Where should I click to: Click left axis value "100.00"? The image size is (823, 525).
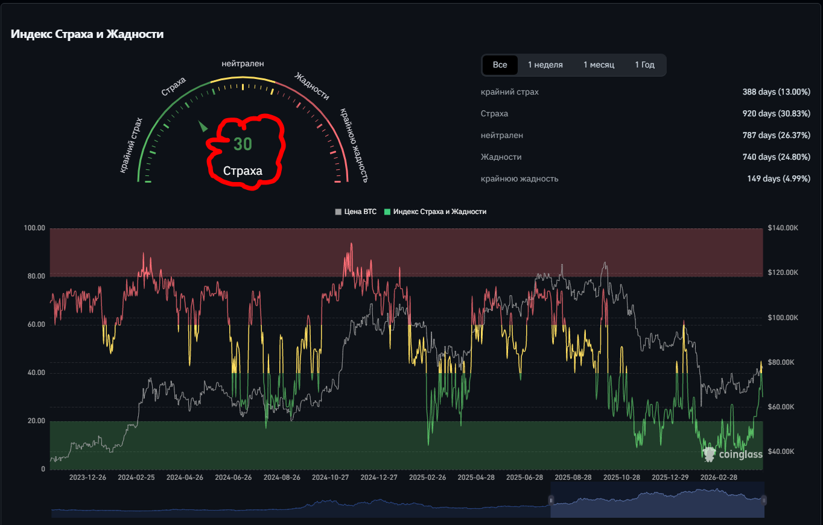click(x=34, y=228)
